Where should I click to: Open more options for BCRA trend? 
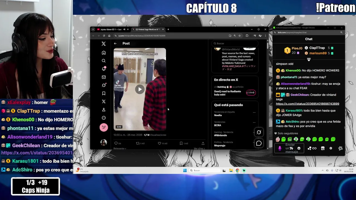tap(254, 122)
